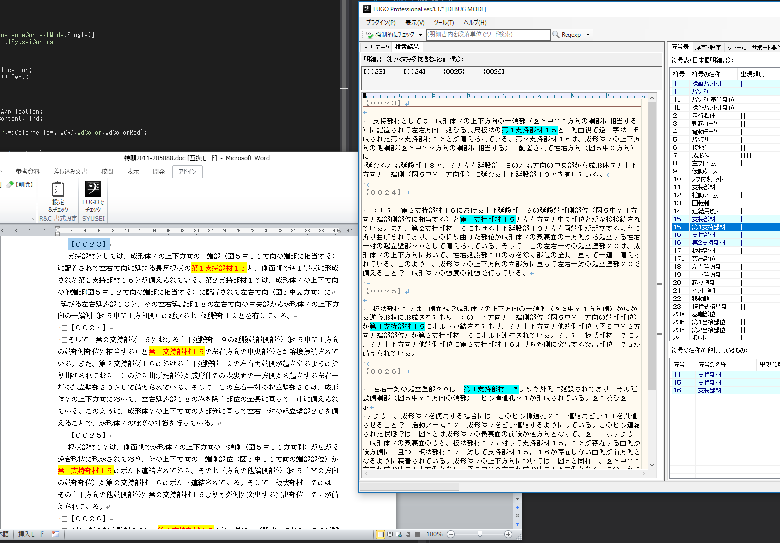Click the paragraph word search input field
This screenshot has width=780, height=543.
tap(488, 34)
